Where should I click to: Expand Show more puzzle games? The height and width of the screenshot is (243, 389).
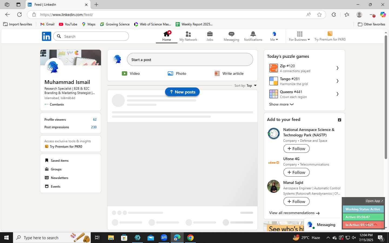click(x=281, y=104)
